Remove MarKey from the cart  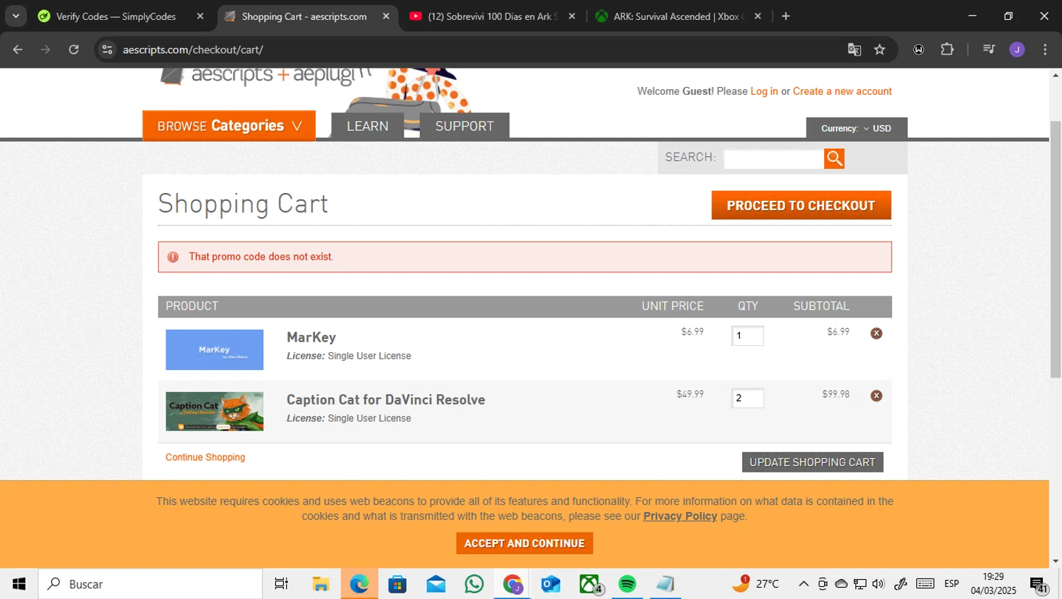(x=877, y=333)
